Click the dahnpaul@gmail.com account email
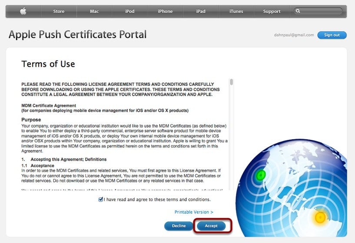 pos(294,35)
